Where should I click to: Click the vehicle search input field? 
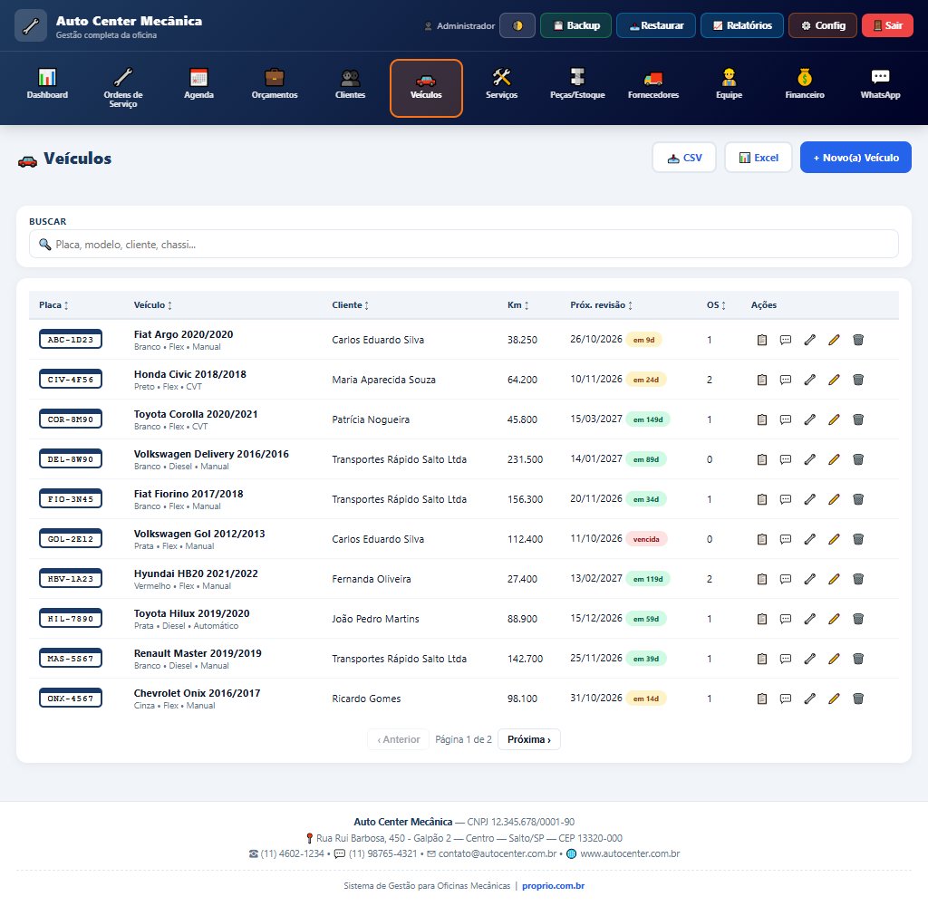464,244
